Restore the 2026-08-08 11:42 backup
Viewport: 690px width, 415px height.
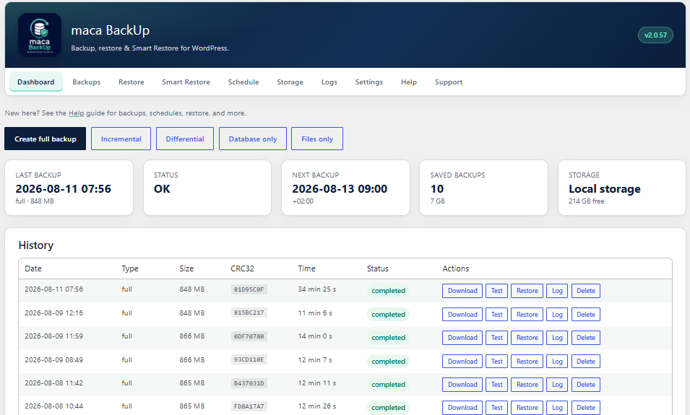click(x=527, y=384)
